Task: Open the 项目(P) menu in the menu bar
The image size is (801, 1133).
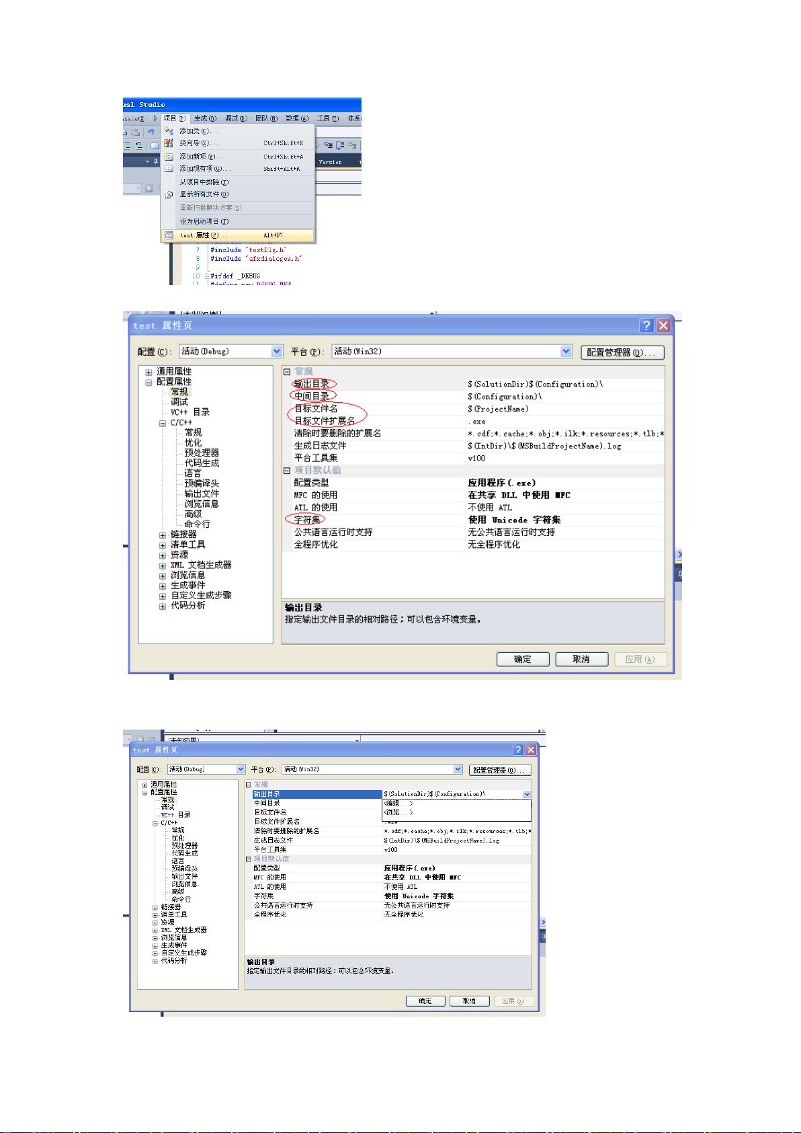Action: [174, 118]
